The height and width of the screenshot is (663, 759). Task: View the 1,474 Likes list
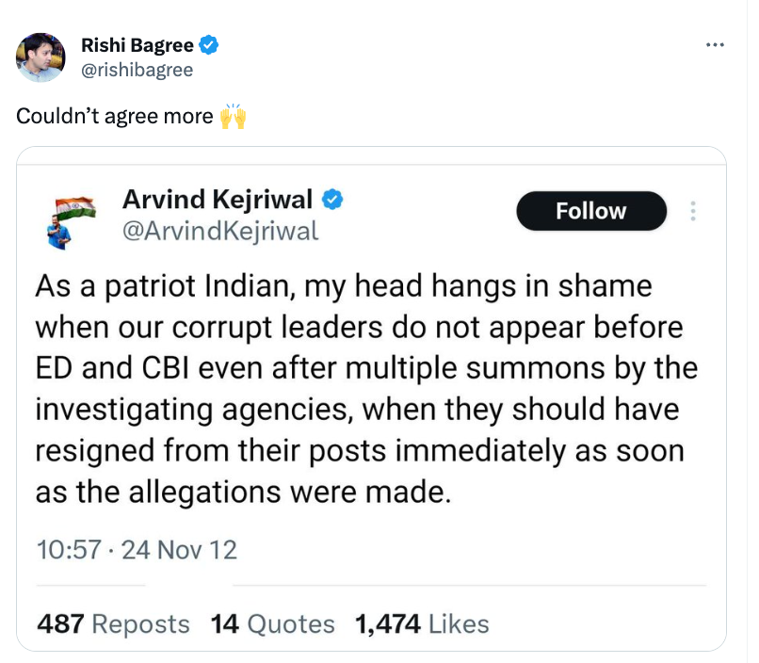coord(422,623)
